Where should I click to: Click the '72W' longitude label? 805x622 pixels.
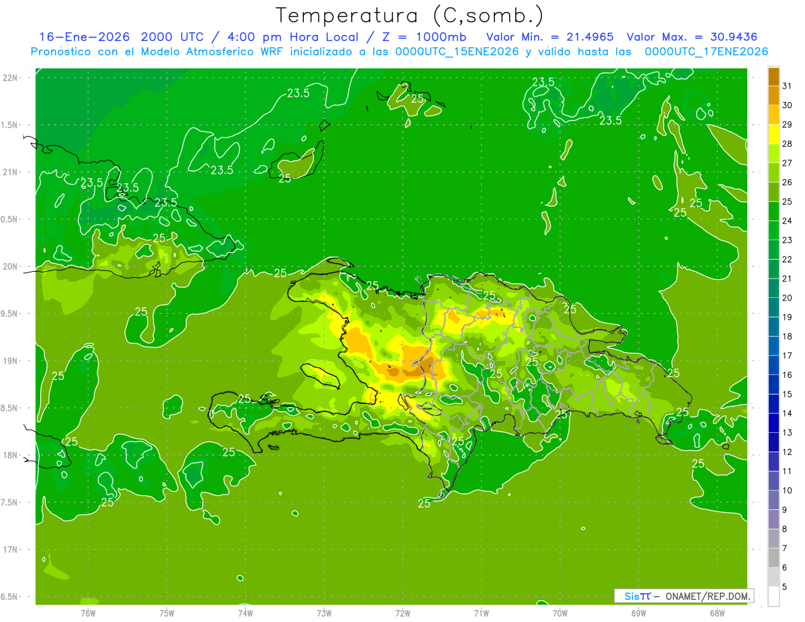click(x=402, y=613)
